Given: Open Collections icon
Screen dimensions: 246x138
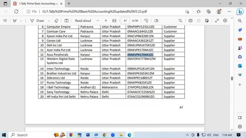Looking at the screenshot, I should point(208,11).
